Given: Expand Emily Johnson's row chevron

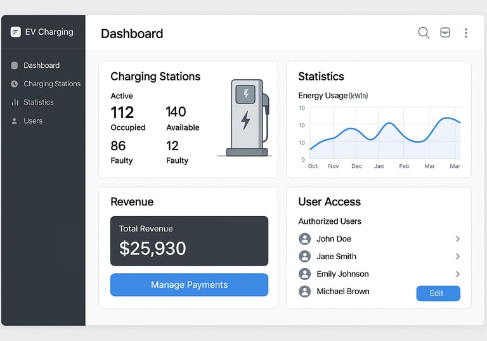Looking at the screenshot, I should (x=457, y=274).
